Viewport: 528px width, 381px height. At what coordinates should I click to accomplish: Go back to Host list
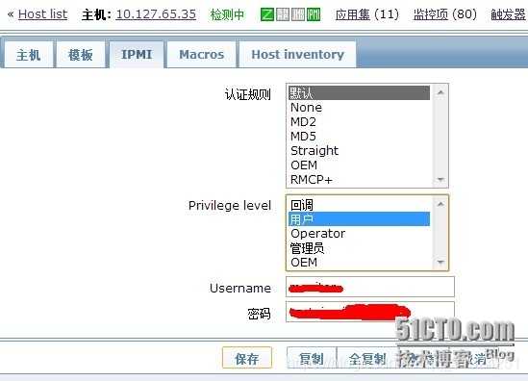coord(42,14)
